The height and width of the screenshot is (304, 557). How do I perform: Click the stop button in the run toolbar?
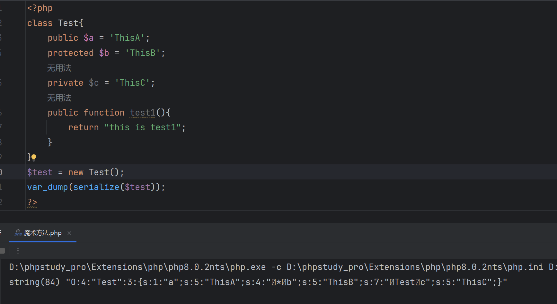click(x=2, y=251)
